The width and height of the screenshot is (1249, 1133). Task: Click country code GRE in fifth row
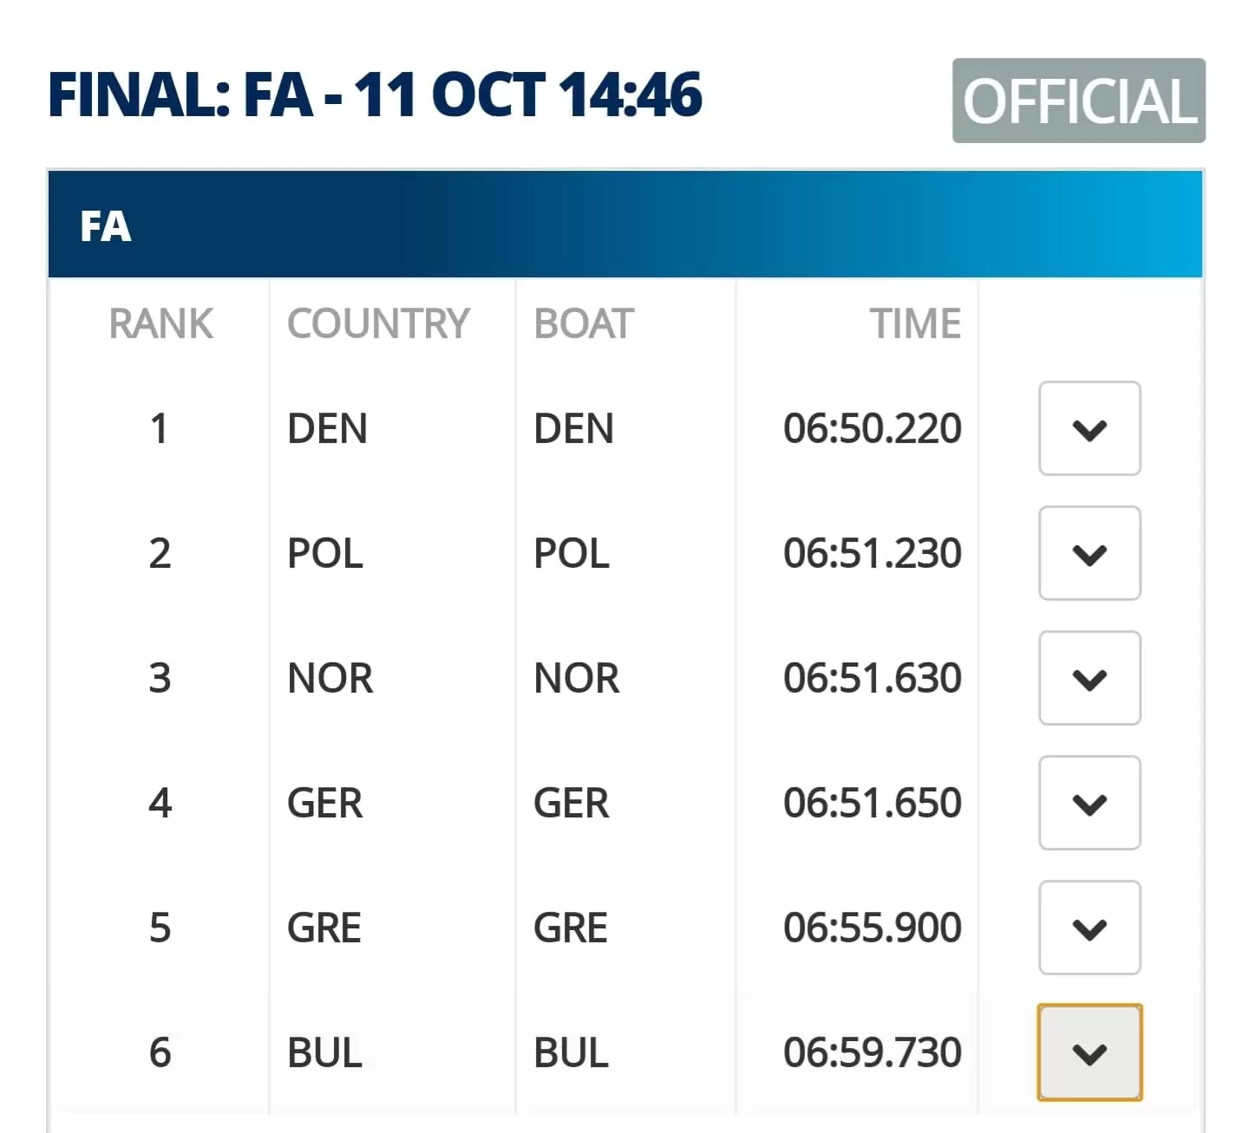324,928
